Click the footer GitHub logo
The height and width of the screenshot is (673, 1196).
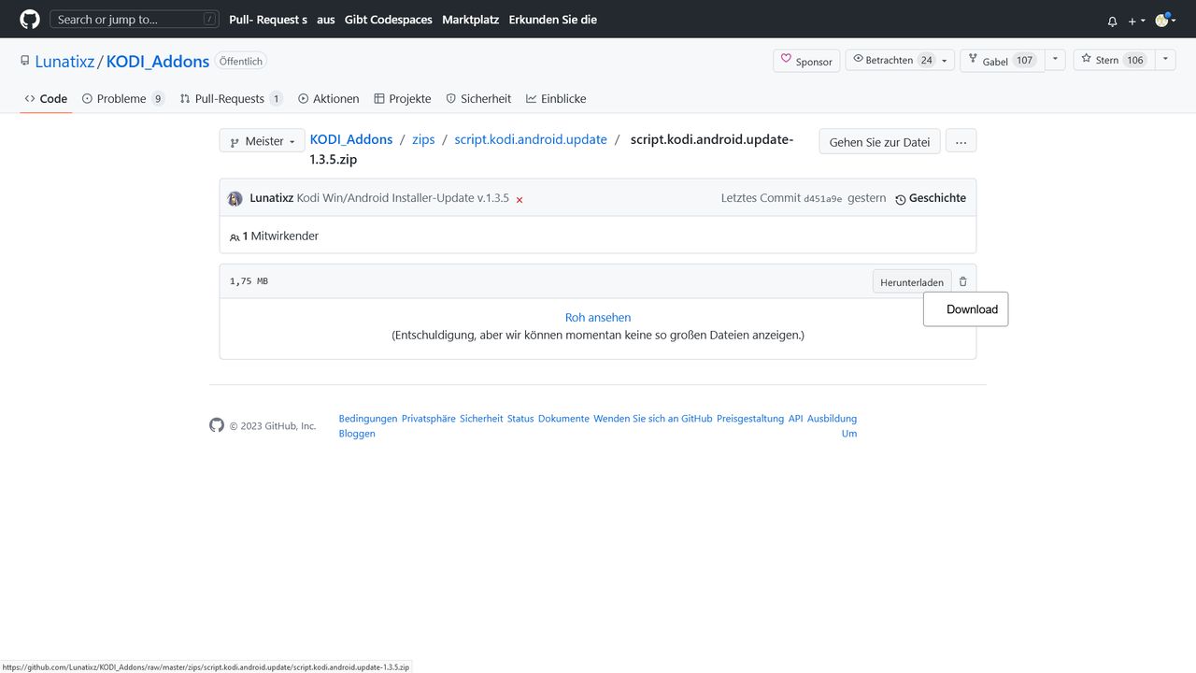217,425
